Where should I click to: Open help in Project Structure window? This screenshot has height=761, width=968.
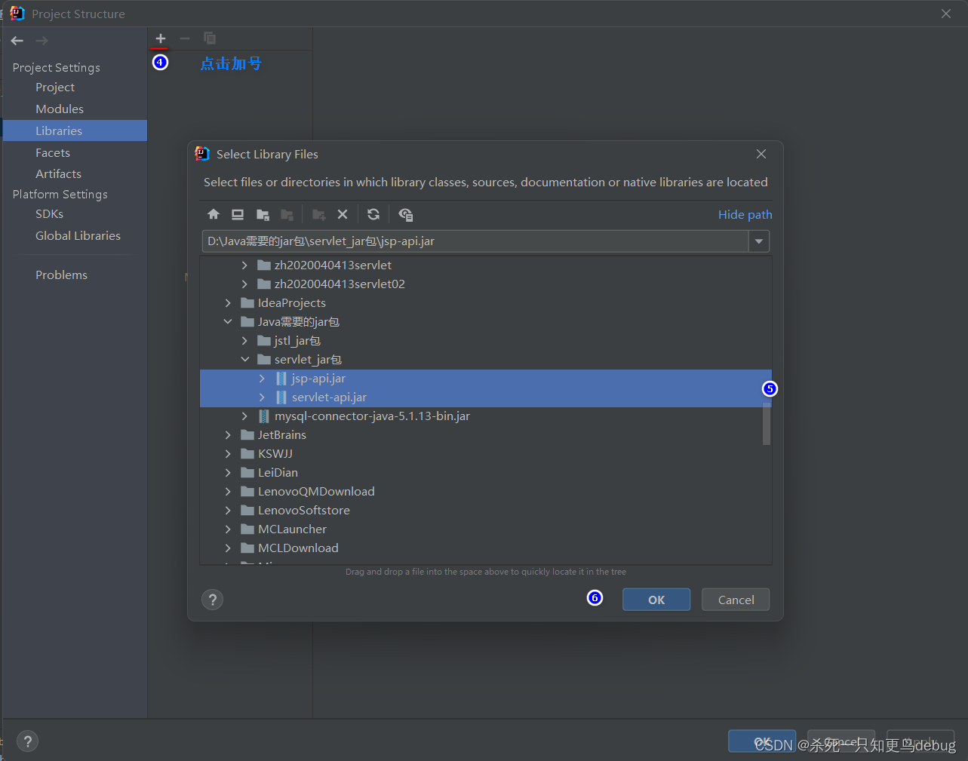27,741
